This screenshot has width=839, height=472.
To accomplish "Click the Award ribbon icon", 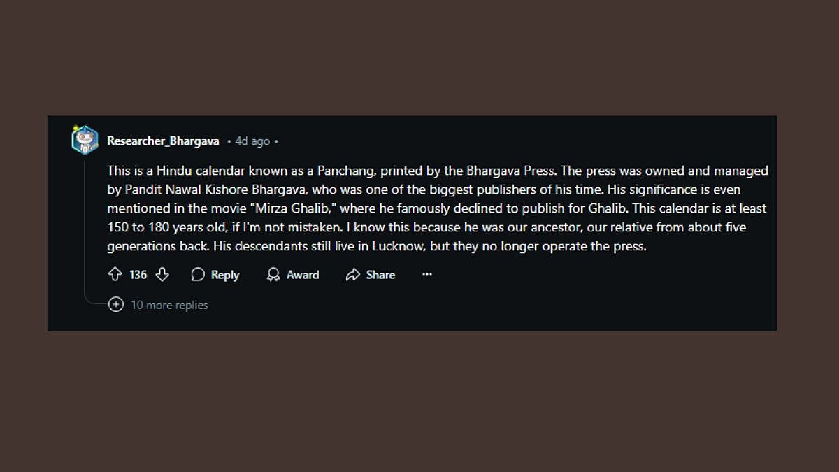I will pos(273,275).
